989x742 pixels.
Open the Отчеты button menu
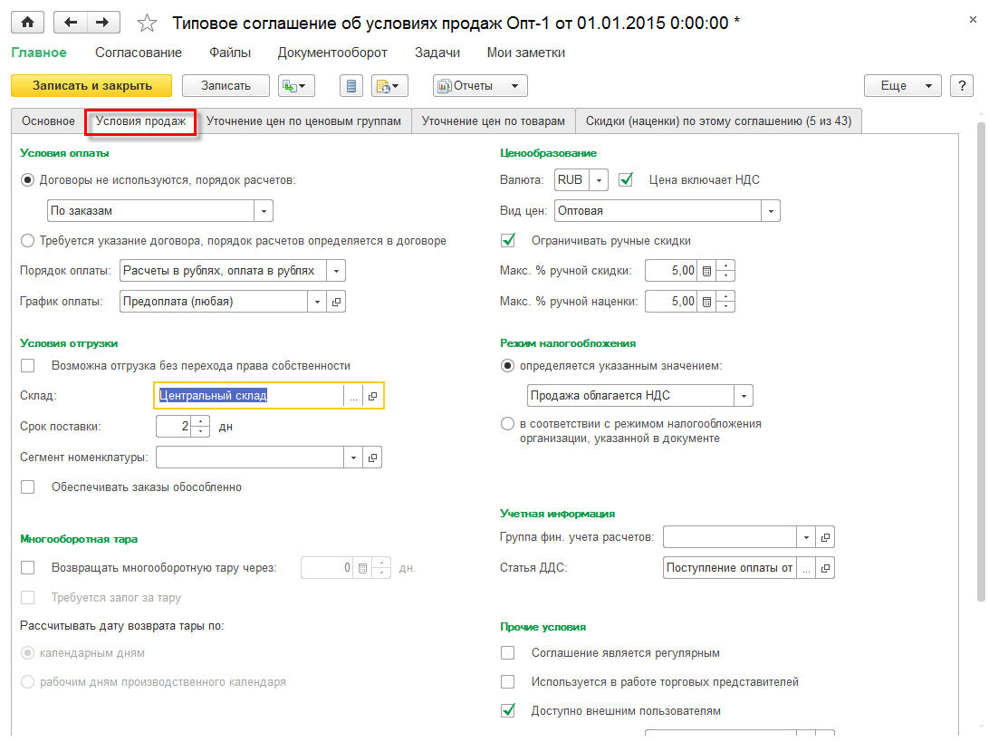point(479,85)
